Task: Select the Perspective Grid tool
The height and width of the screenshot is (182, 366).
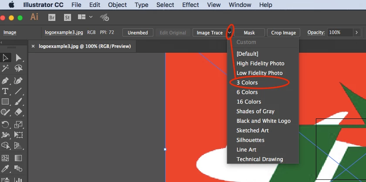Action: pyautogui.click(x=18, y=145)
